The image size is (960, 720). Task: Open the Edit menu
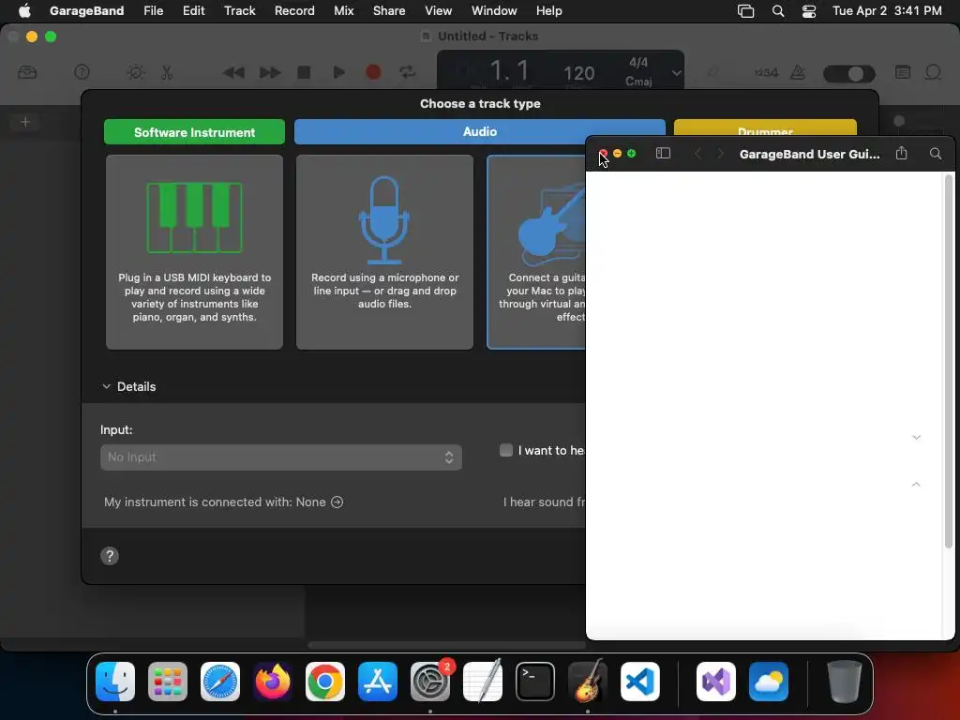193,10
